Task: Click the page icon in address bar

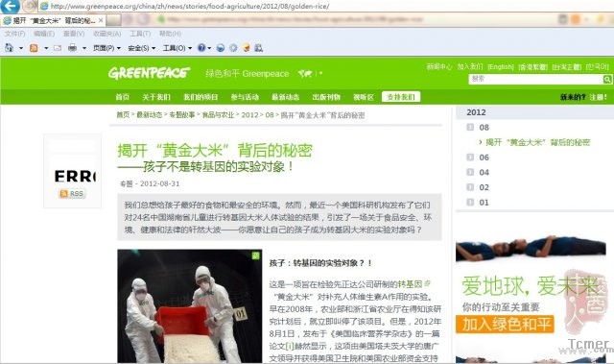Action: [x=44, y=6]
